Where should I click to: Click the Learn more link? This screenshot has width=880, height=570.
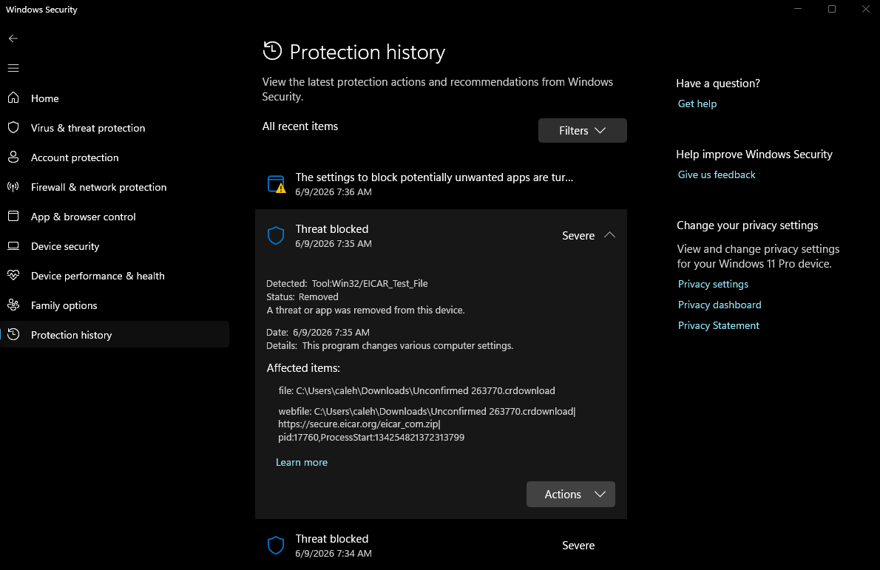302,462
